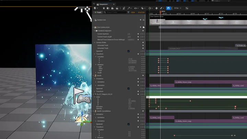Collapse the Rotation group under Cine Camera
Screen dimensions: 247x139
click(x=96, y=65)
